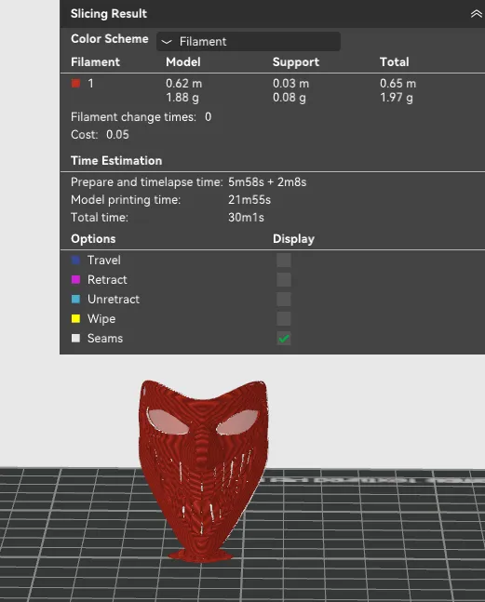Click the Slicing Result panel title
This screenshot has height=602, width=485.
pyautogui.click(x=109, y=14)
